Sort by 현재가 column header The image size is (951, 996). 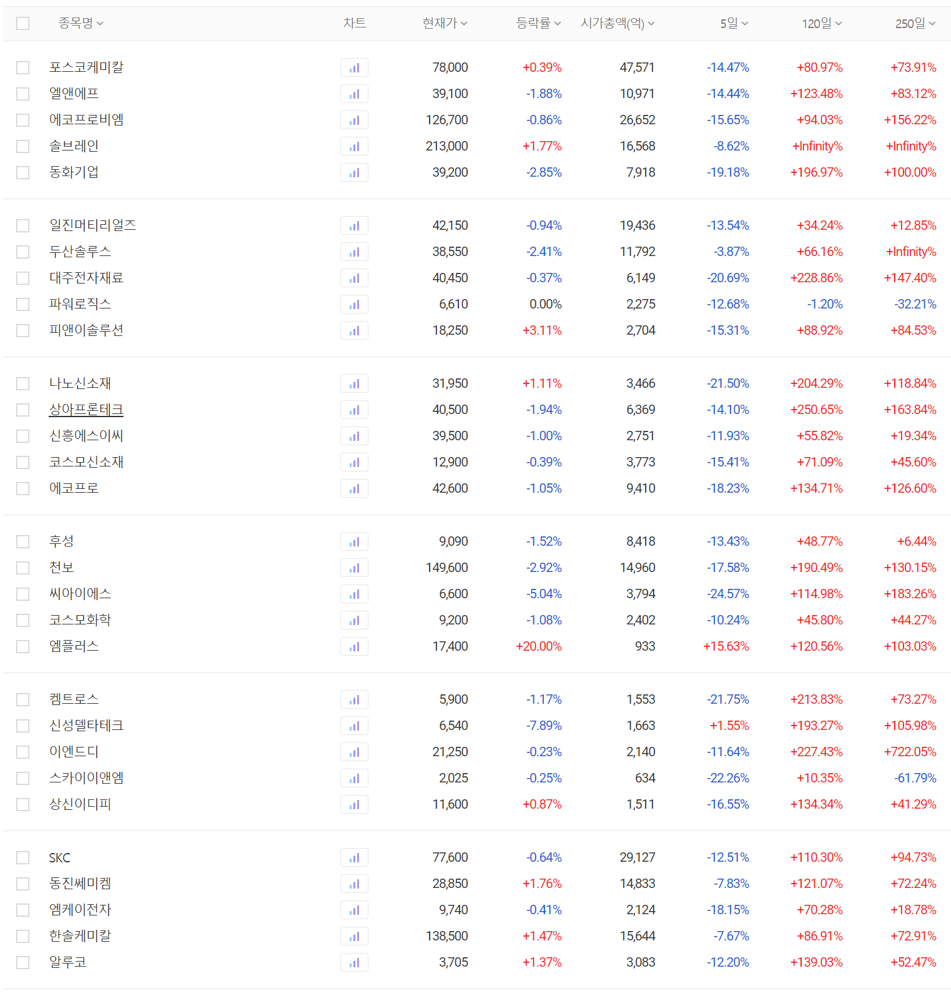click(445, 23)
